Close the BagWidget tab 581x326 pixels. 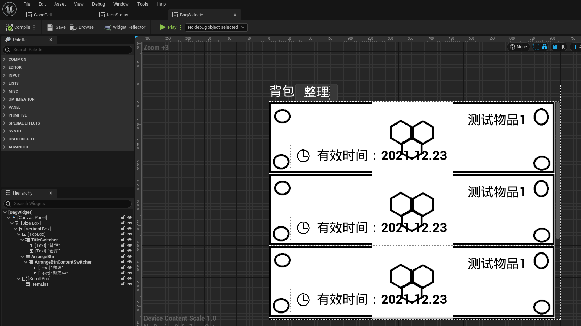coord(235,15)
